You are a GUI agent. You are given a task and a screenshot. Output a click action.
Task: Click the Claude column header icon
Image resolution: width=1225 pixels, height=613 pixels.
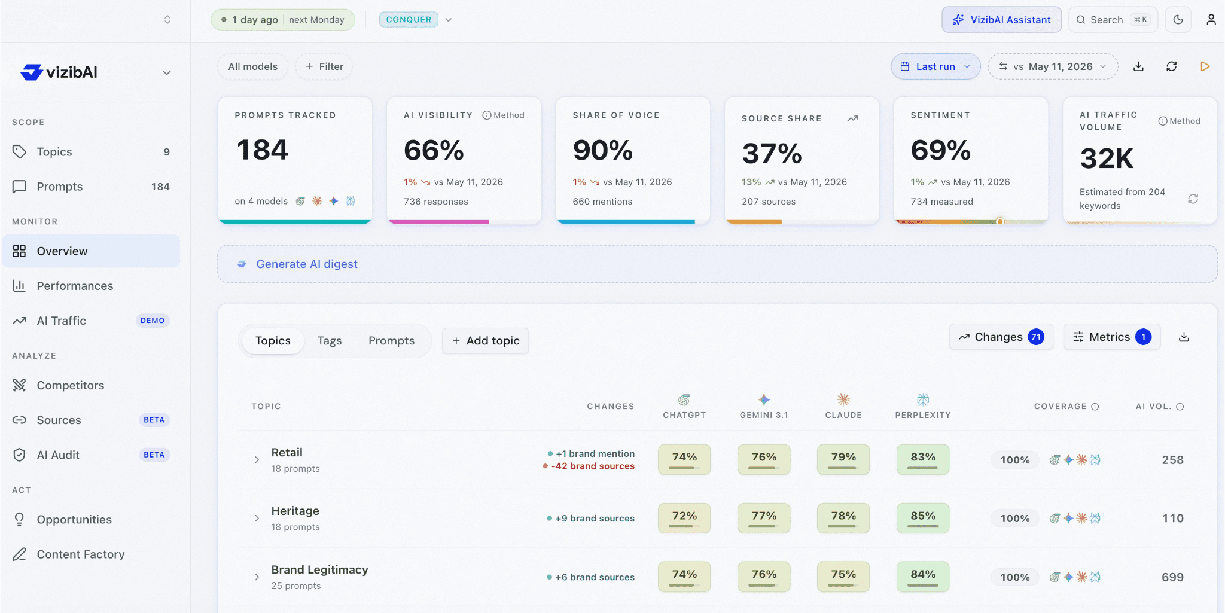tap(843, 399)
